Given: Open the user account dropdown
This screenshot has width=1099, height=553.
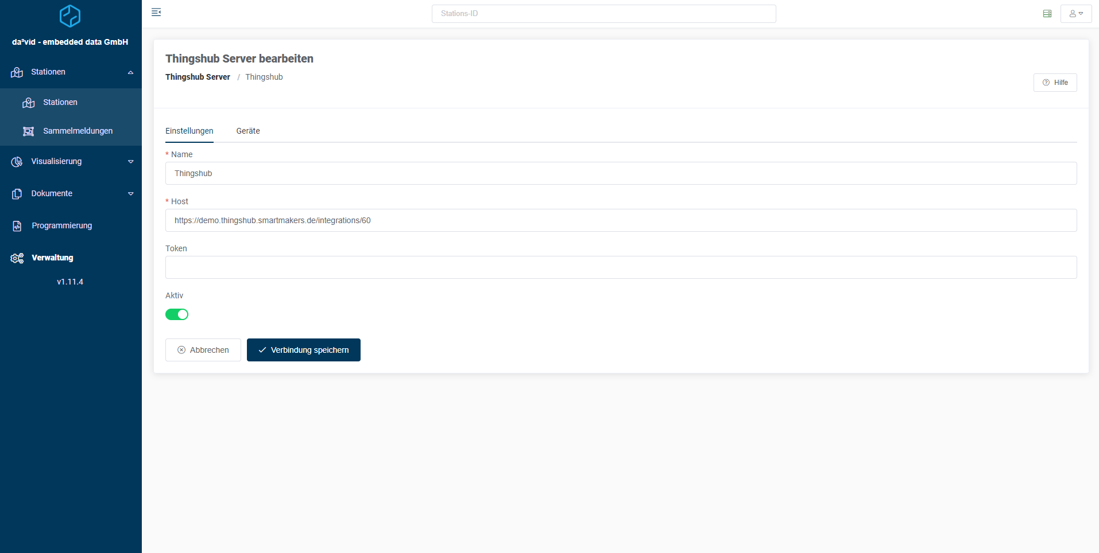Looking at the screenshot, I should point(1075,14).
